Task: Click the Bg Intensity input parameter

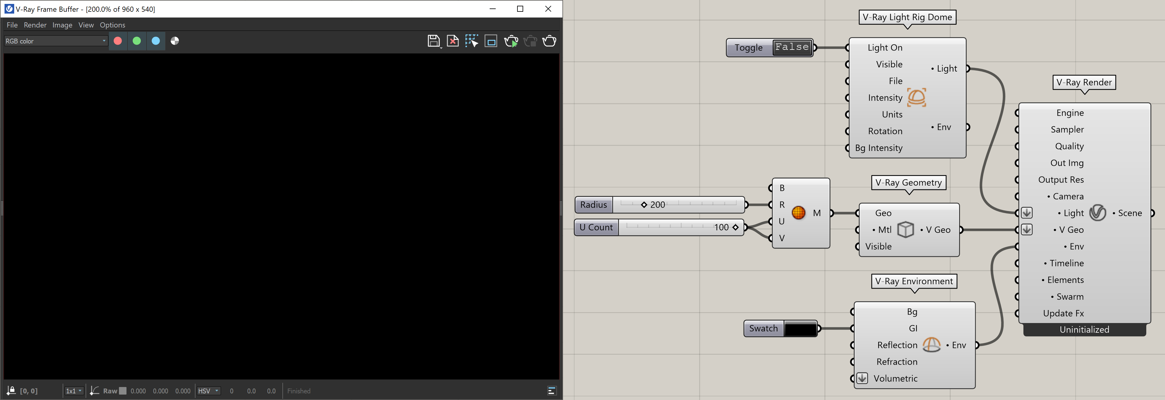Action: pyautogui.click(x=879, y=148)
